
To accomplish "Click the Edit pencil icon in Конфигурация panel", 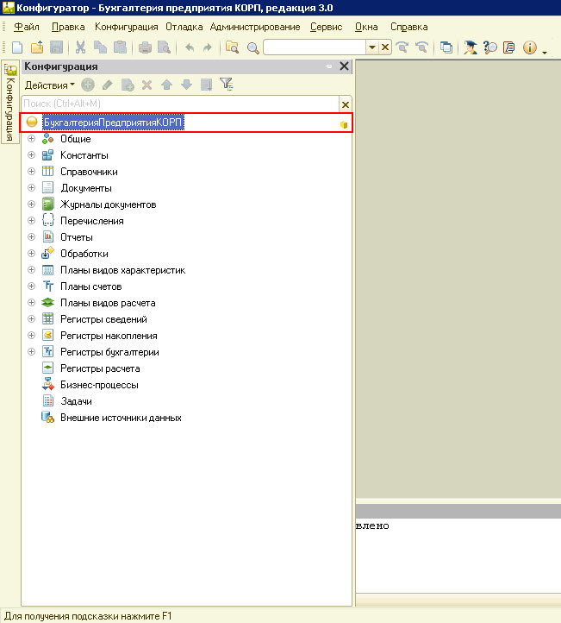I will [x=107, y=85].
